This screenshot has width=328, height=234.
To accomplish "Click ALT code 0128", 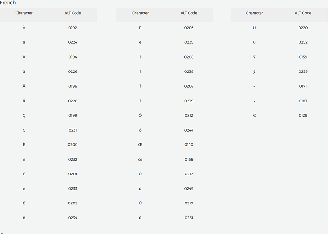I will (303, 115).
